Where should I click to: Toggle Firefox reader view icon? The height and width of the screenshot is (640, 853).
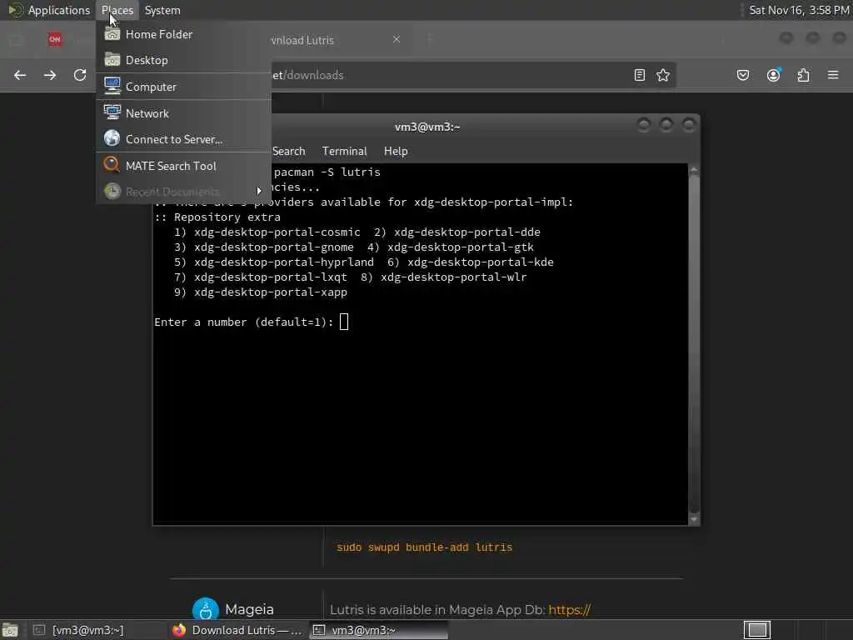(640, 75)
